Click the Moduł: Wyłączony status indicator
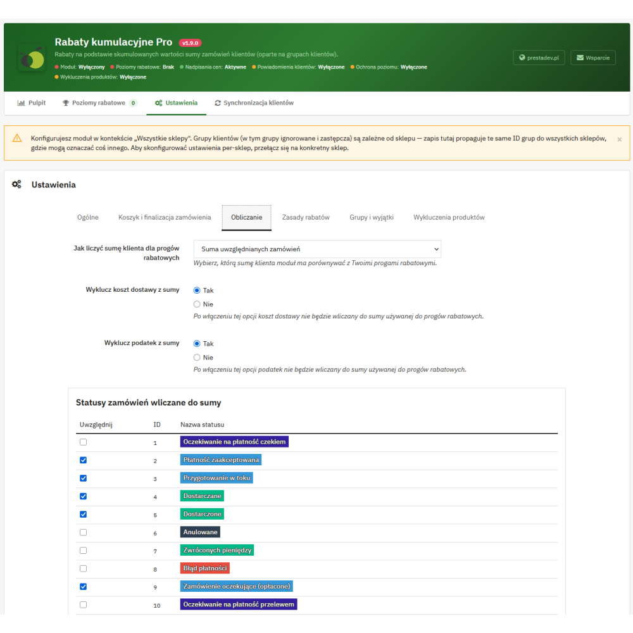 pos(80,67)
